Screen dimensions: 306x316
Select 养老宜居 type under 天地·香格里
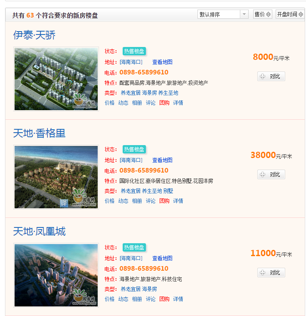[131, 191]
